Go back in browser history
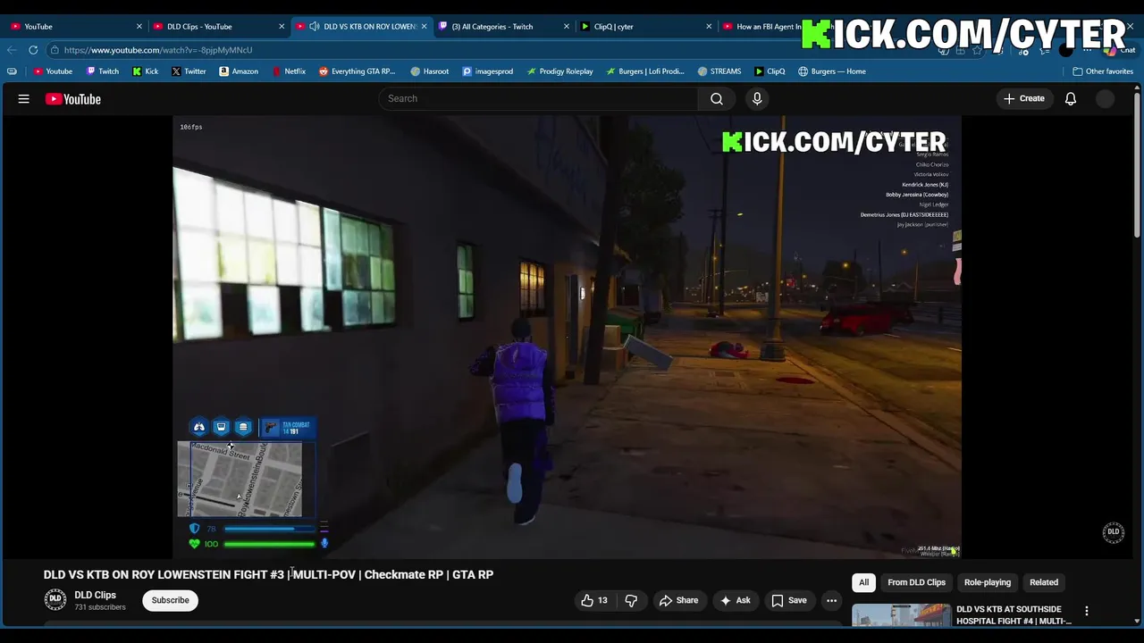Screen dimensions: 1144x643 pyautogui.click(x=12, y=50)
